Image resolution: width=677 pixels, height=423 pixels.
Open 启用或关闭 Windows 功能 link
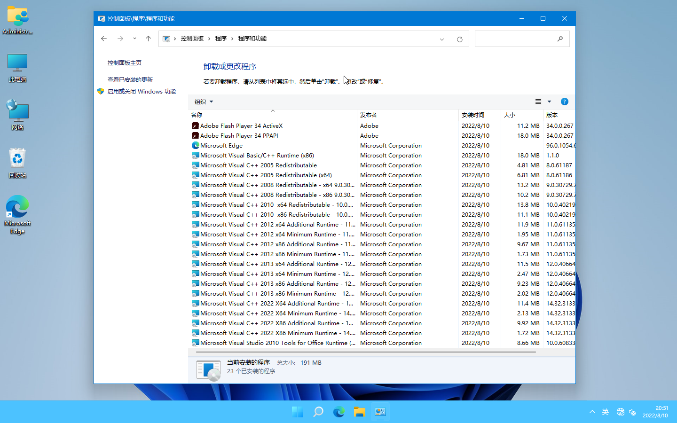[x=142, y=92]
